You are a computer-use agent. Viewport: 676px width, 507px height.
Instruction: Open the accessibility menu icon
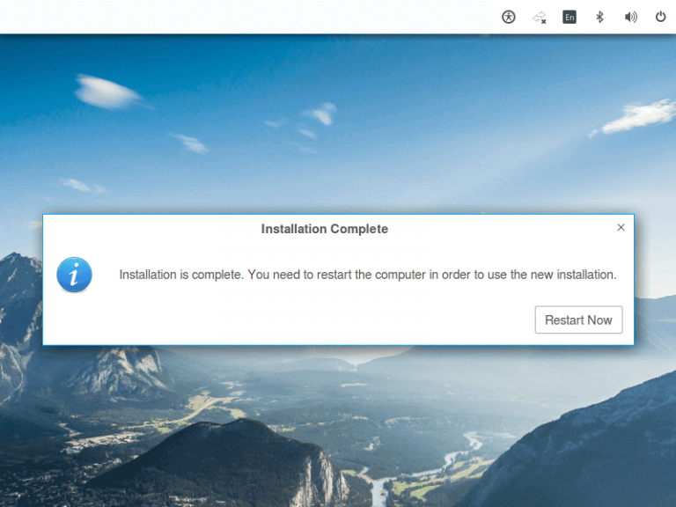[509, 18]
